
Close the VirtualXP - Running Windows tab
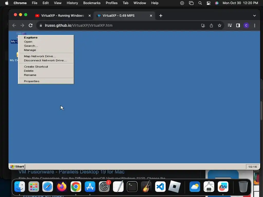click(x=90, y=16)
